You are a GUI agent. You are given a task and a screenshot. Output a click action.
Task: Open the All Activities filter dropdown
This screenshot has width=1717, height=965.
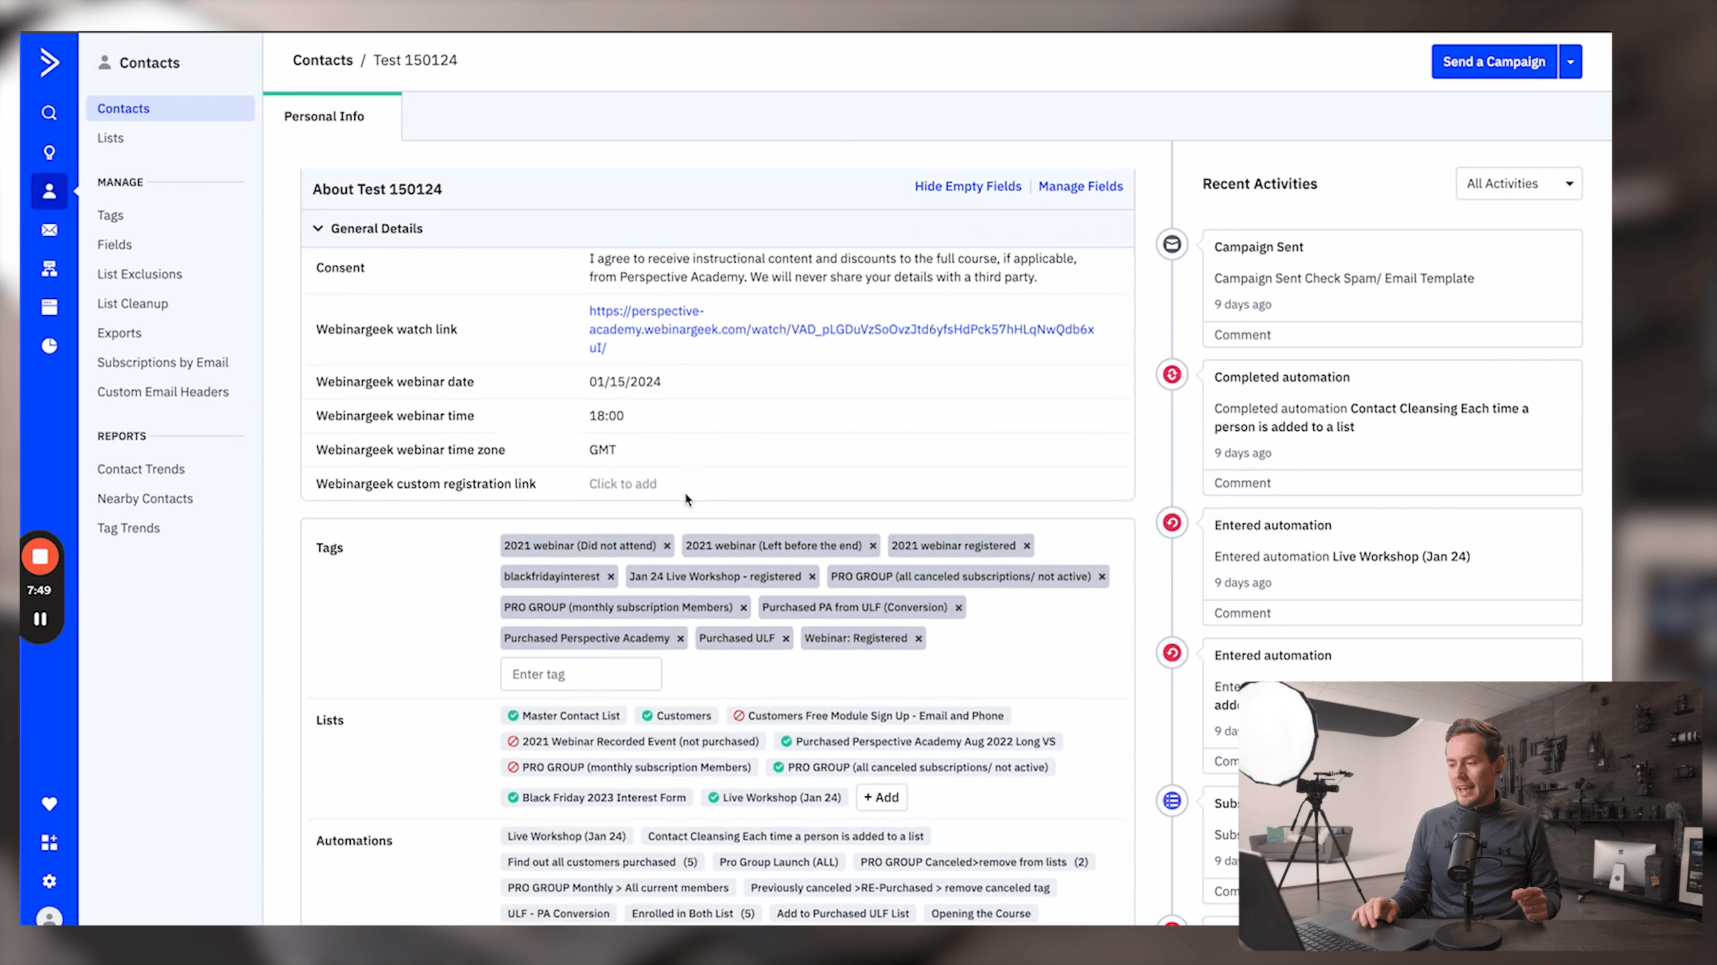coord(1518,184)
